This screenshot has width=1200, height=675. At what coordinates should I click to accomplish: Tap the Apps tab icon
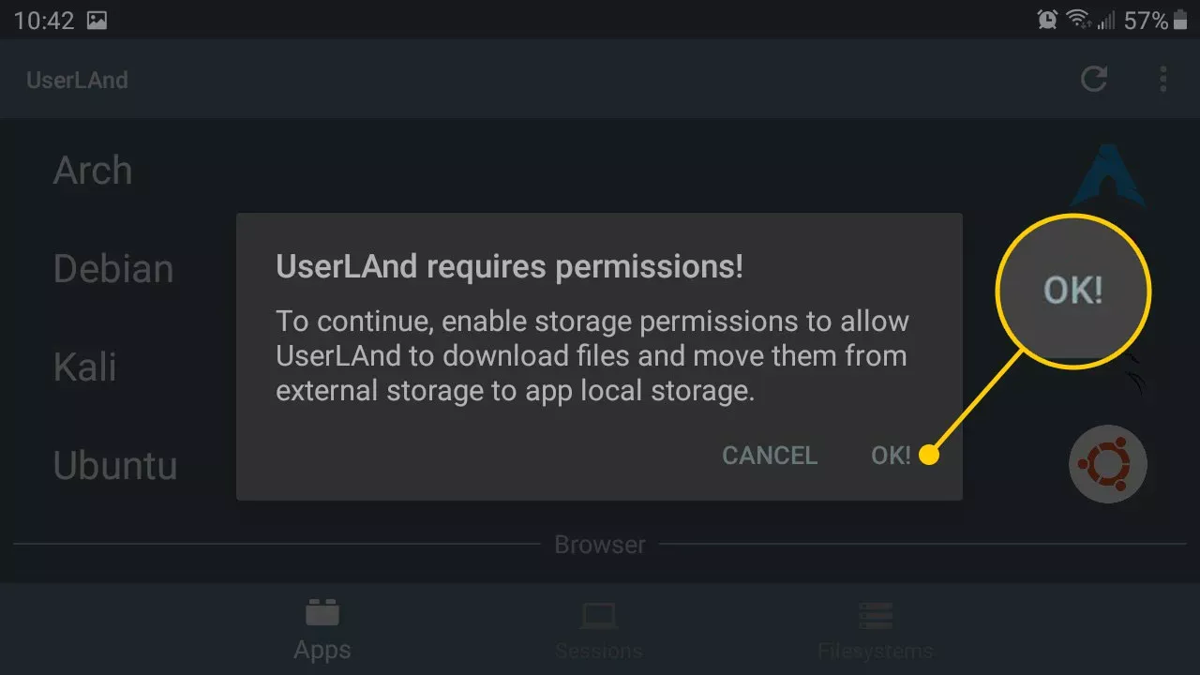click(x=322, y=613)
